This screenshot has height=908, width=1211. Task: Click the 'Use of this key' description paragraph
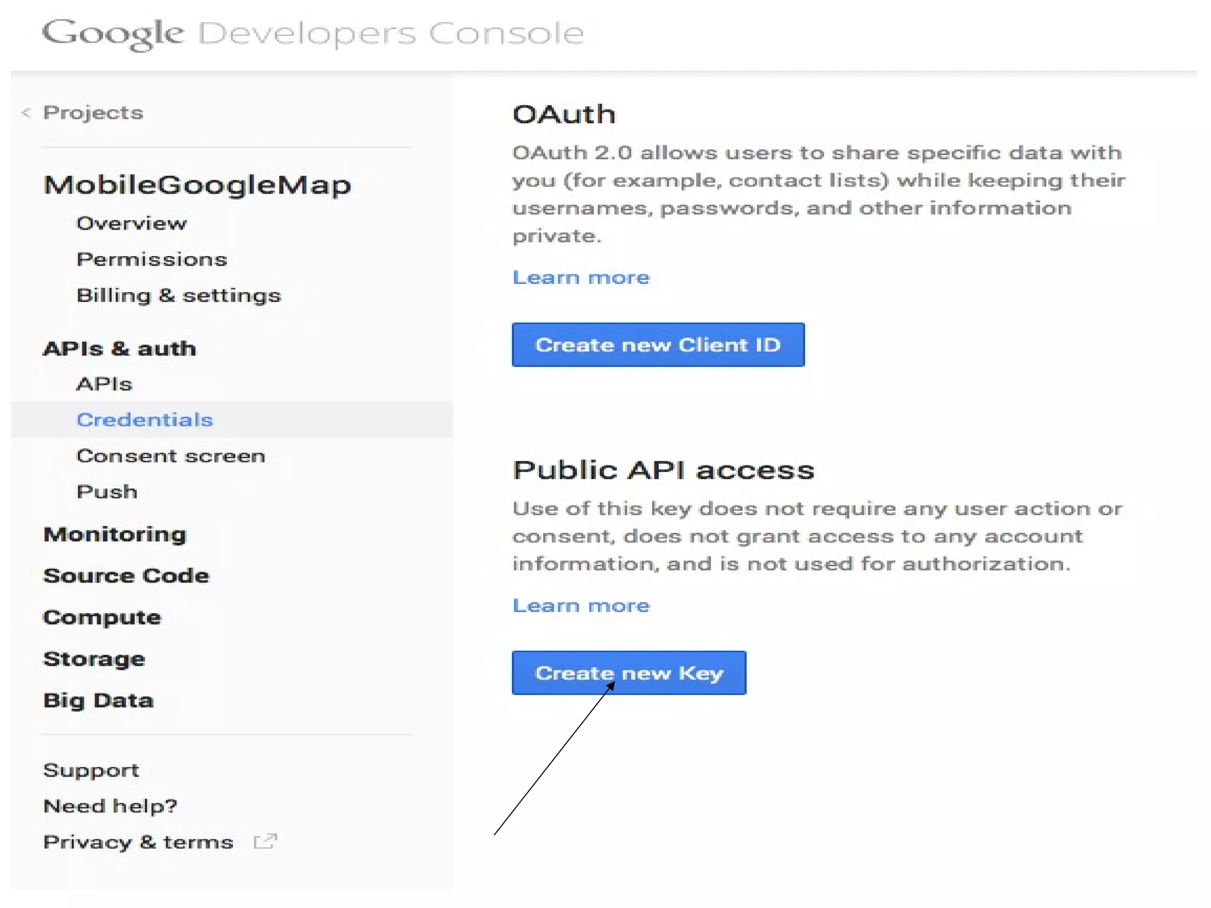[x=817, y=536]
